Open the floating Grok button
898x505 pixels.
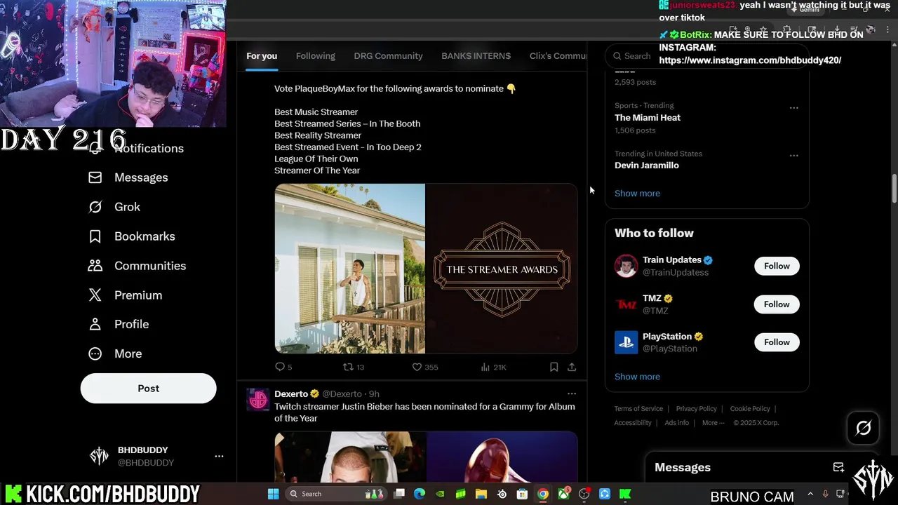(863, 428)
